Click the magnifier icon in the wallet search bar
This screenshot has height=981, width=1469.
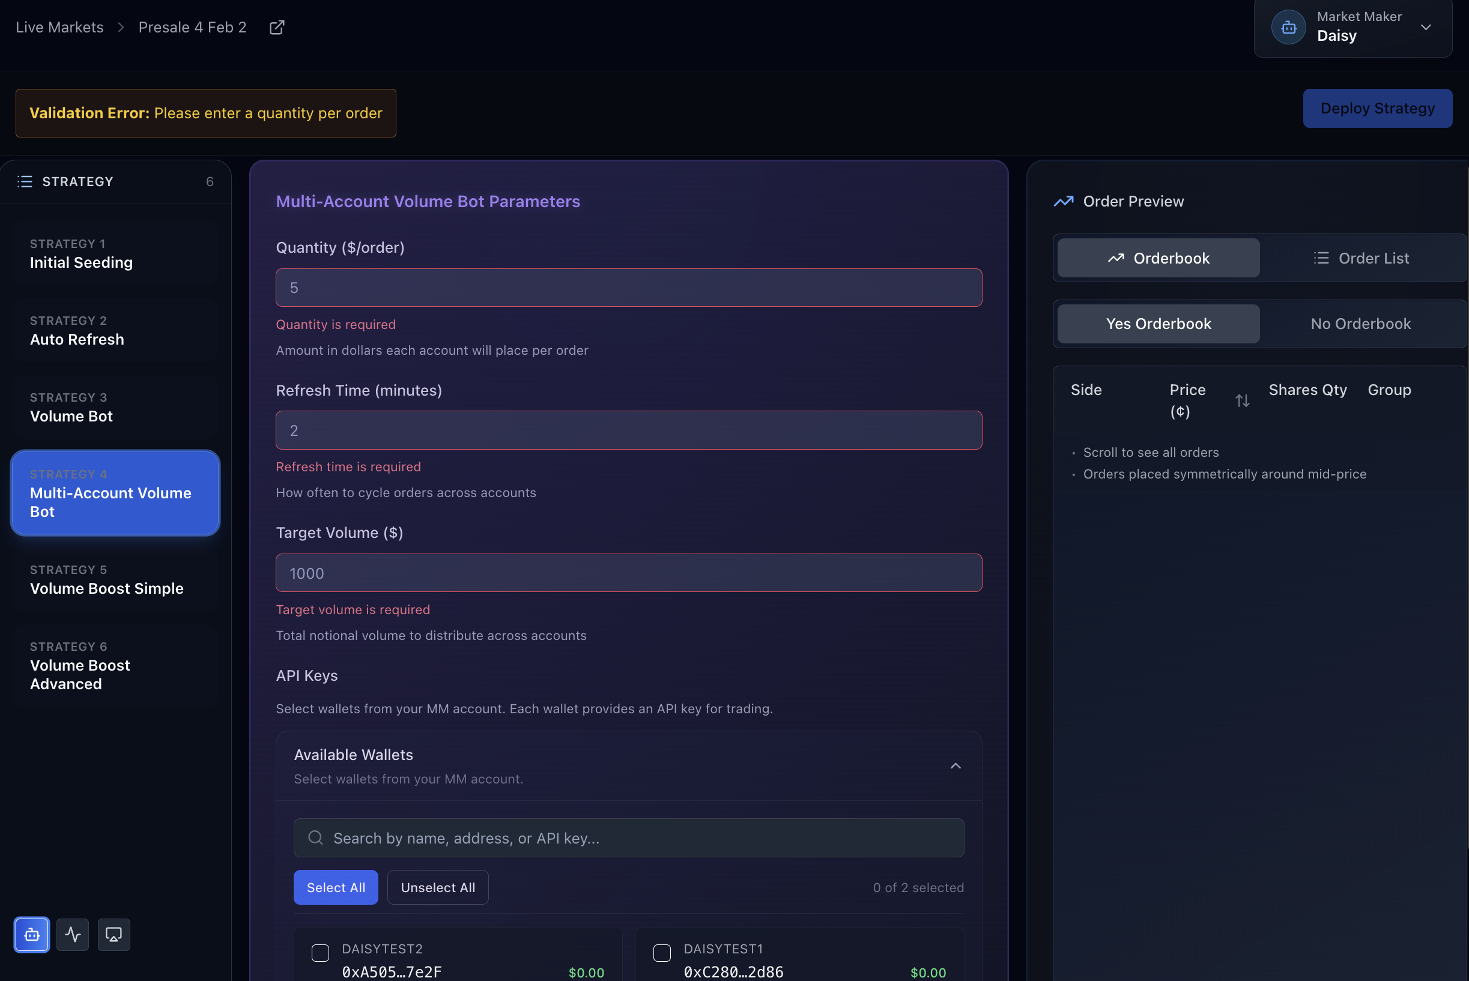315,838
